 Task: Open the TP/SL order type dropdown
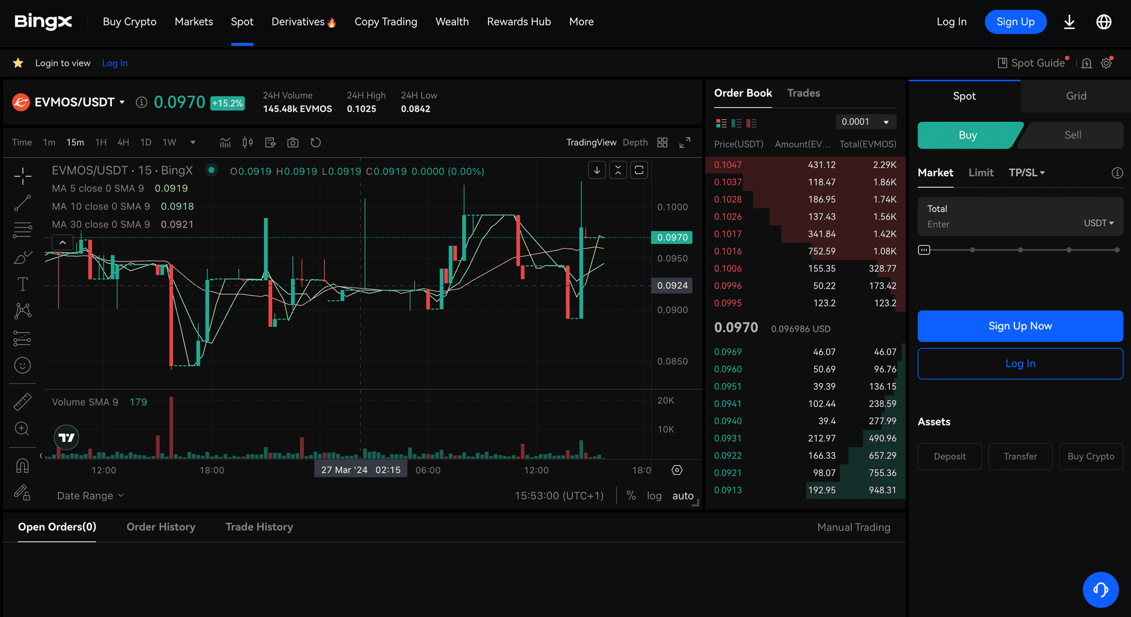tap(1027, 173)
